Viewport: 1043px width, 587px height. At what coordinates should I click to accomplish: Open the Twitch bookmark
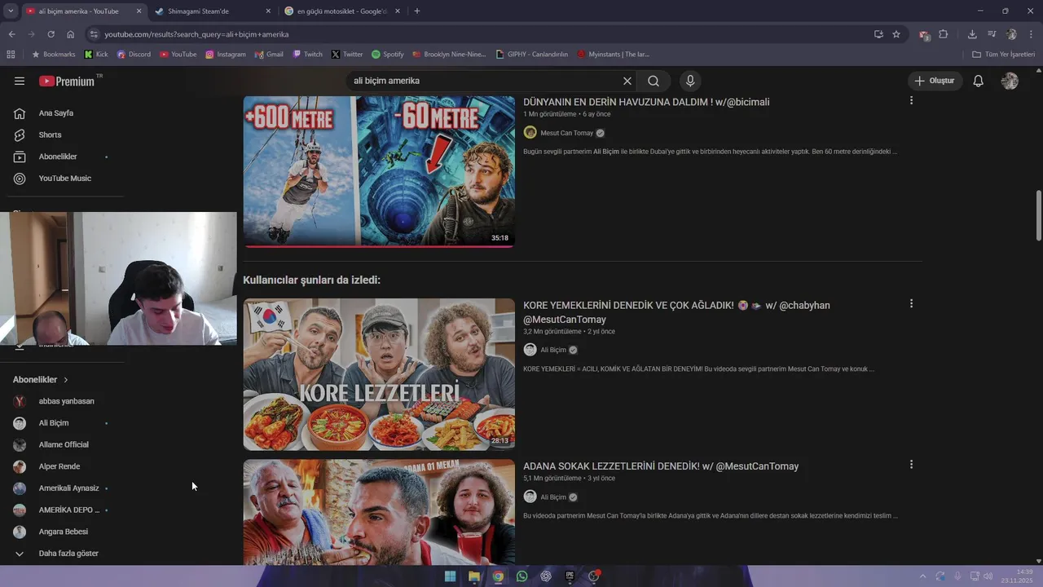click(307, 55)
